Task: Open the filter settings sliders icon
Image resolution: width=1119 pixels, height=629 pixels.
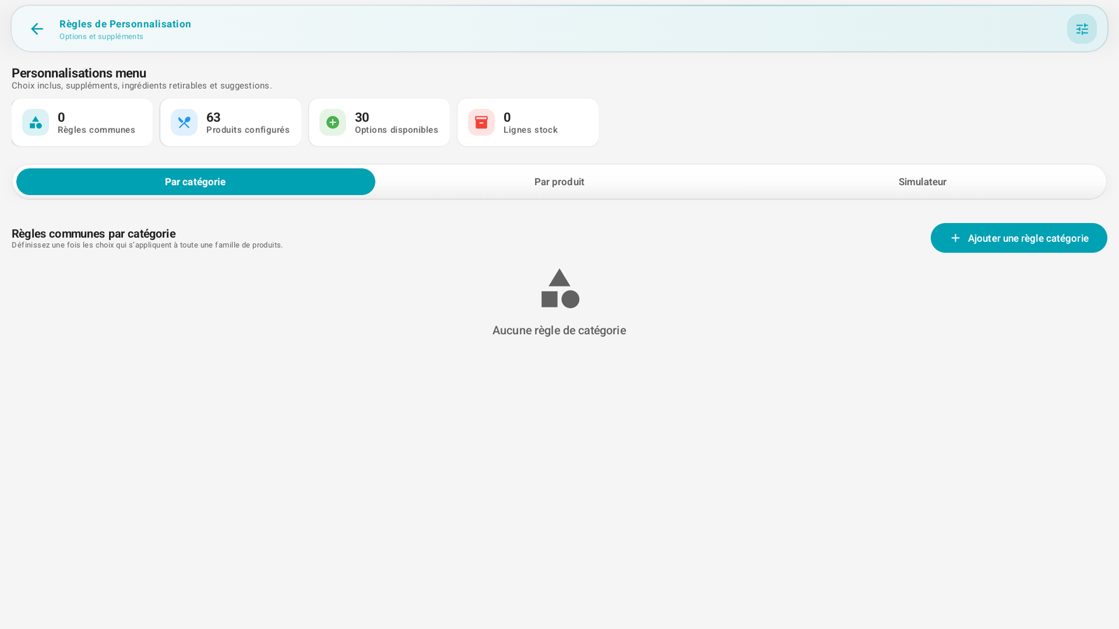Action: (x=1081, y=29)
